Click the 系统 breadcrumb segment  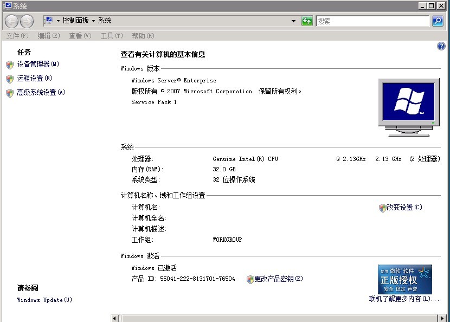(x=105, y=20)
